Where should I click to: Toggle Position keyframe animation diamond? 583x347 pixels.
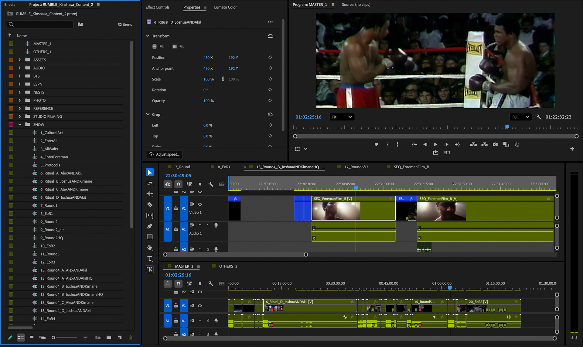(270, 57)
